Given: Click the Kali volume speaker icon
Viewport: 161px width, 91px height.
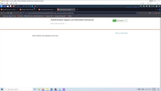Looking at the screenshot, I should click(x=144, y=6).
